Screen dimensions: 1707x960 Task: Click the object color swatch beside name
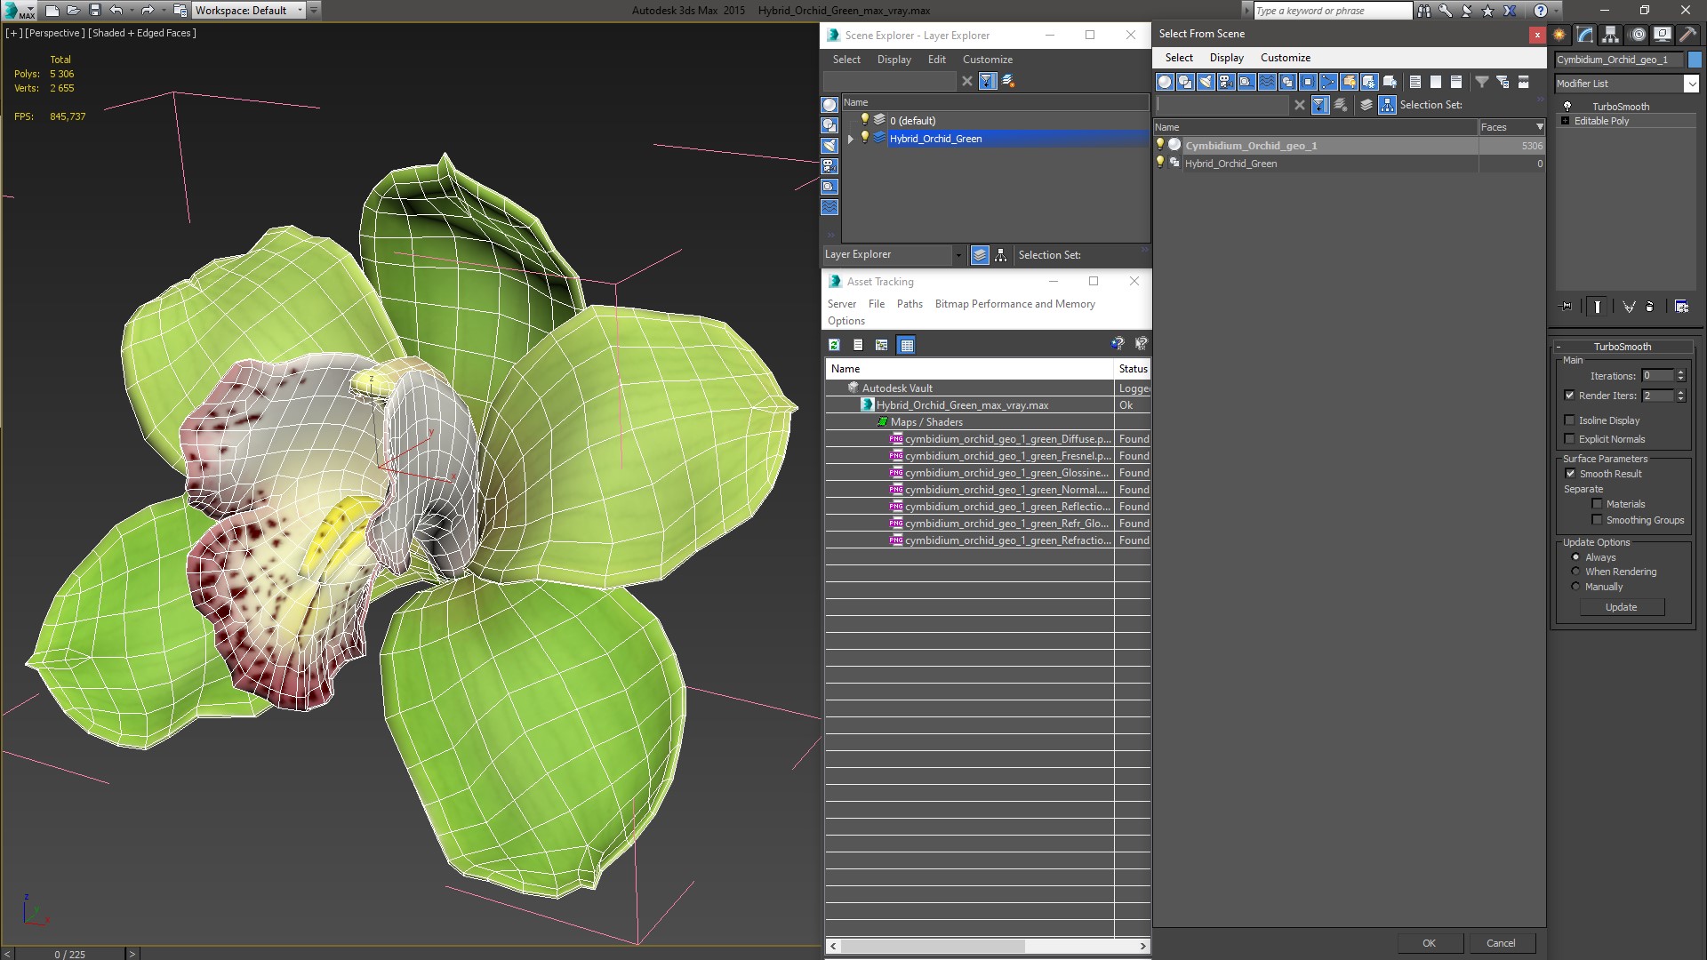pos(1695,60)
